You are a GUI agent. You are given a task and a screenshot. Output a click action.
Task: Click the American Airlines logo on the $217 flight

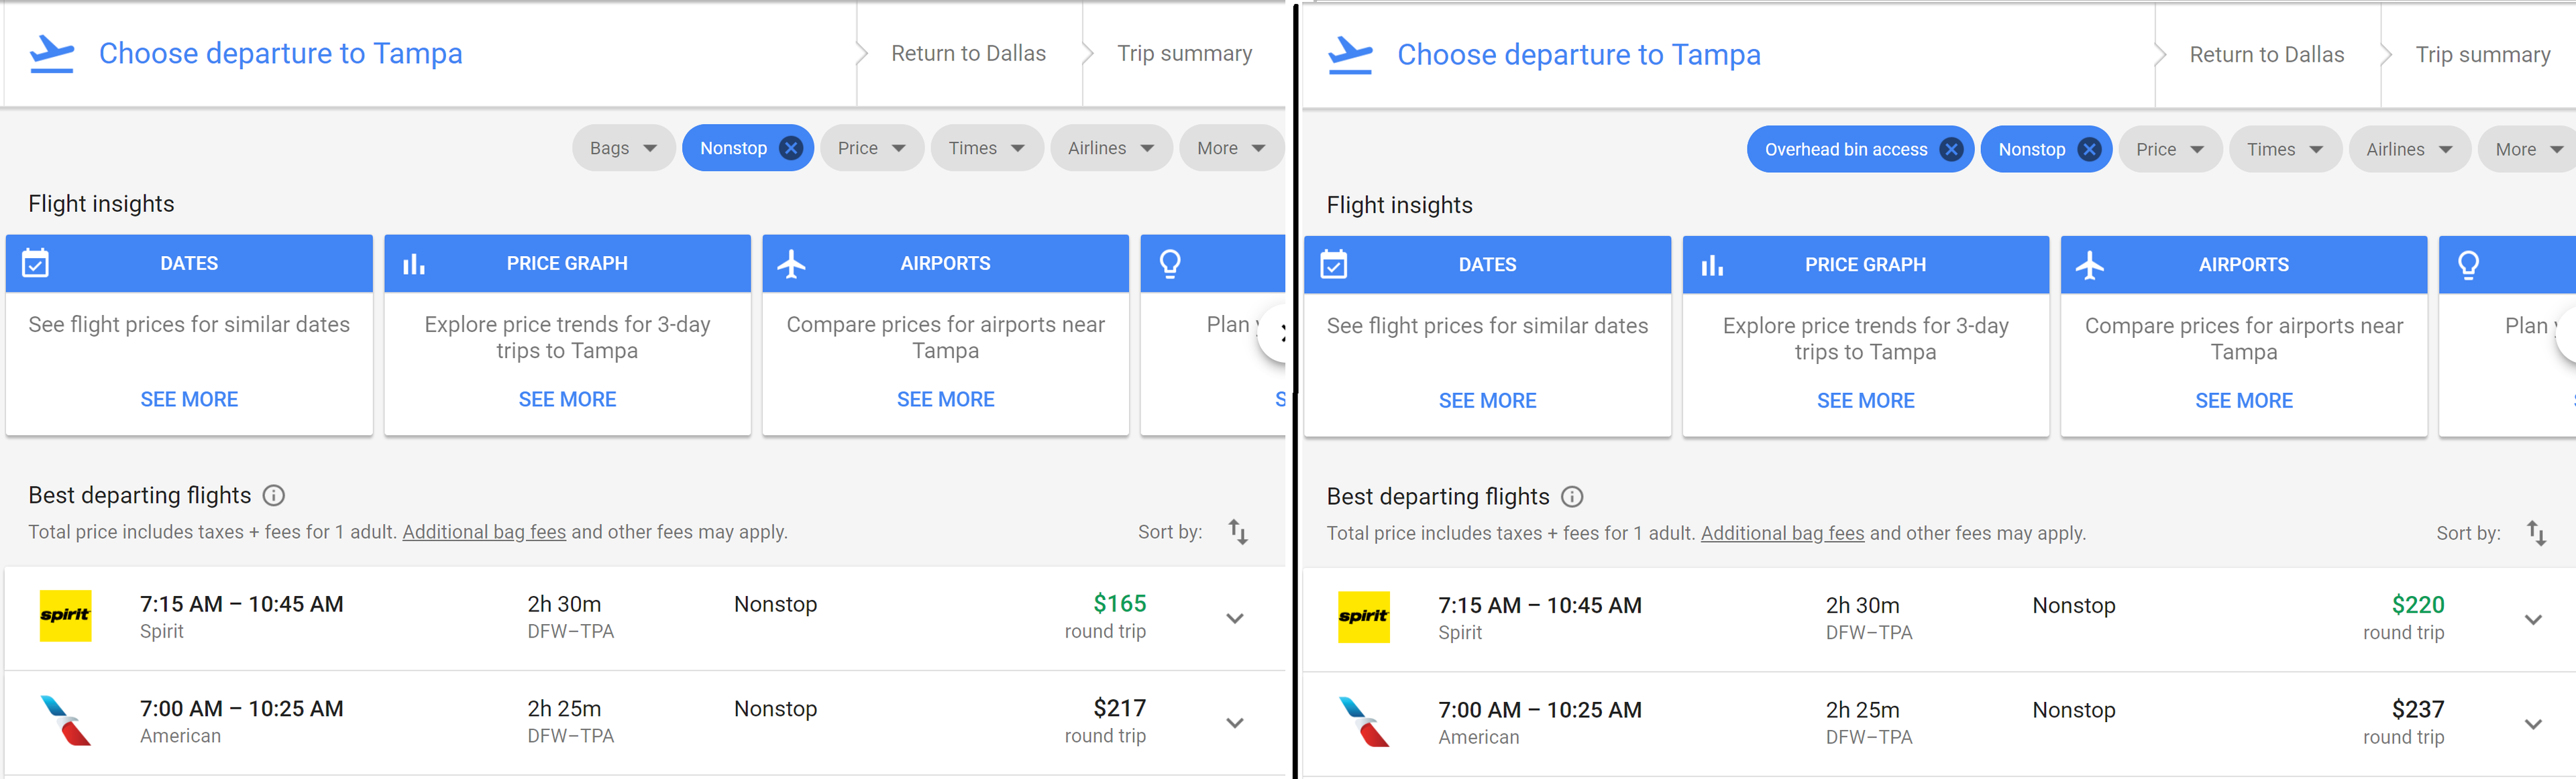(x=65, y=720)
